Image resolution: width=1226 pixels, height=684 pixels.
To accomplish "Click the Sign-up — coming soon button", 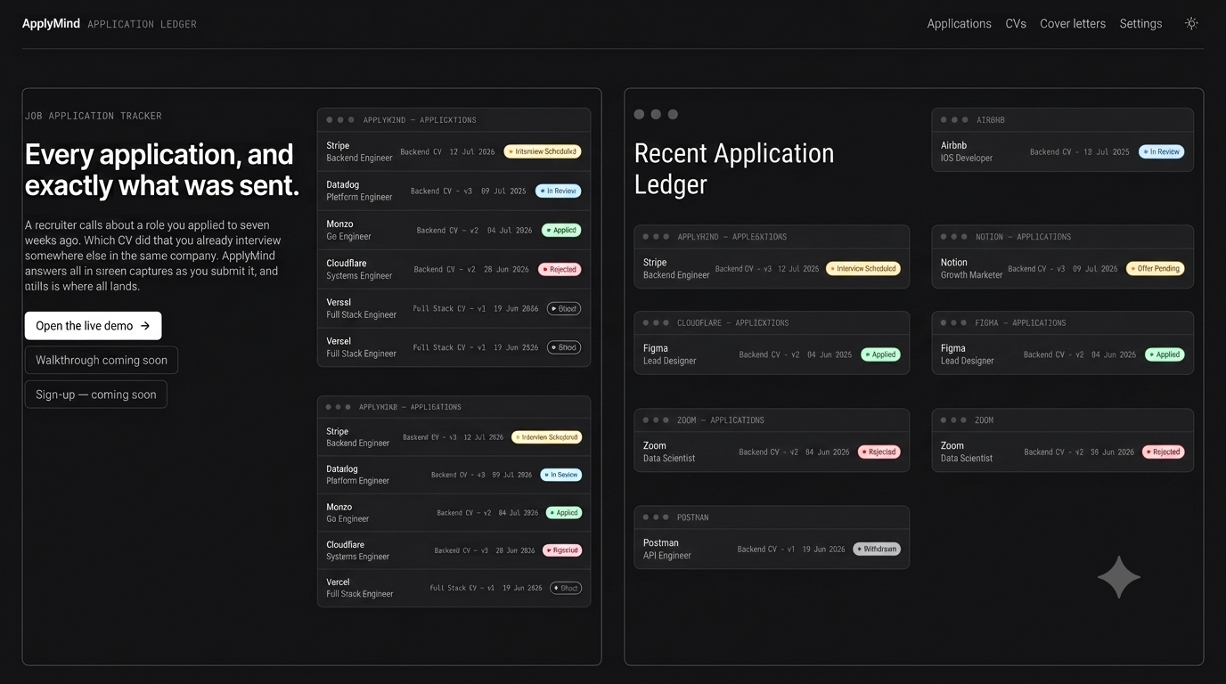I will coord(95,395).
